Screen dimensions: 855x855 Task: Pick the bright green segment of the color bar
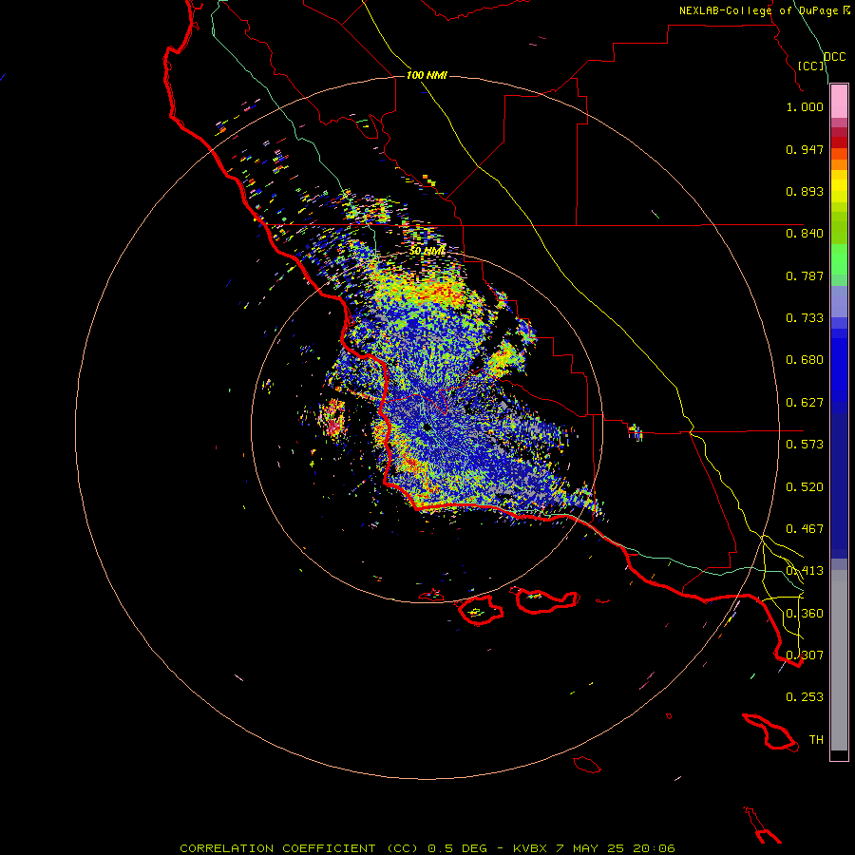pos(839,259)
